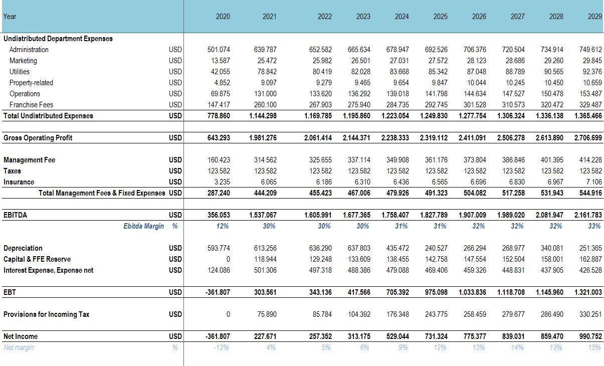Select Net Income 2029 value 990.752
Image resolution: width=604 pixels, height=366 pixels.
point(590,336)
